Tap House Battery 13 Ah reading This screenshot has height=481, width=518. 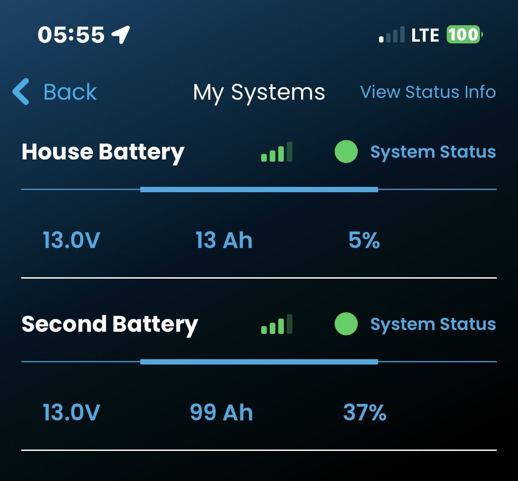click(224, 240)
